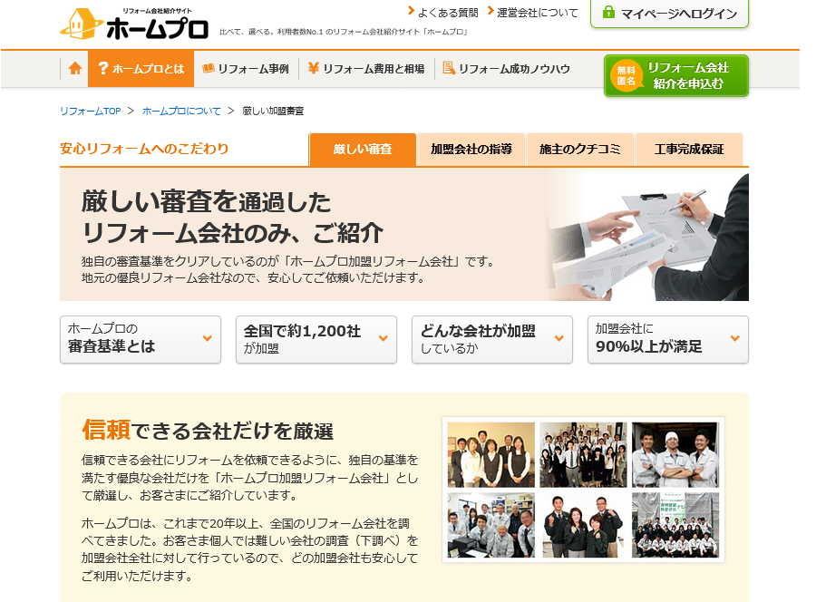Switch to the 工事完成保証 tab

coord(689,150)
